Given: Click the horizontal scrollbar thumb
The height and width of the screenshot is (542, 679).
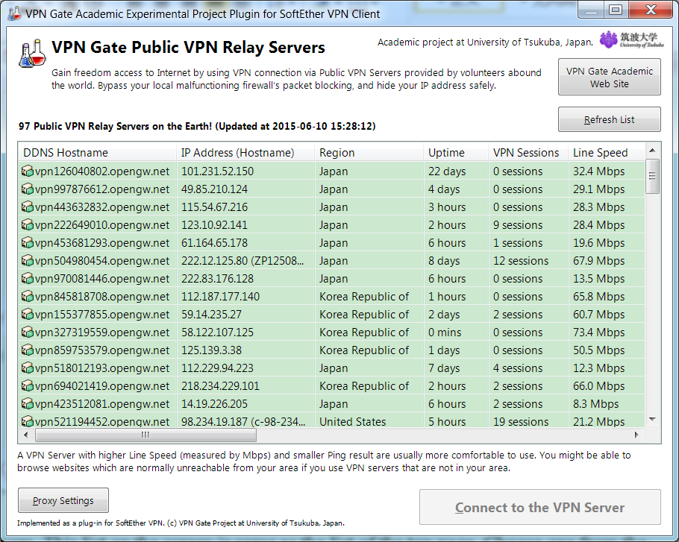Looking at the screenshot, I should [145, 435].
